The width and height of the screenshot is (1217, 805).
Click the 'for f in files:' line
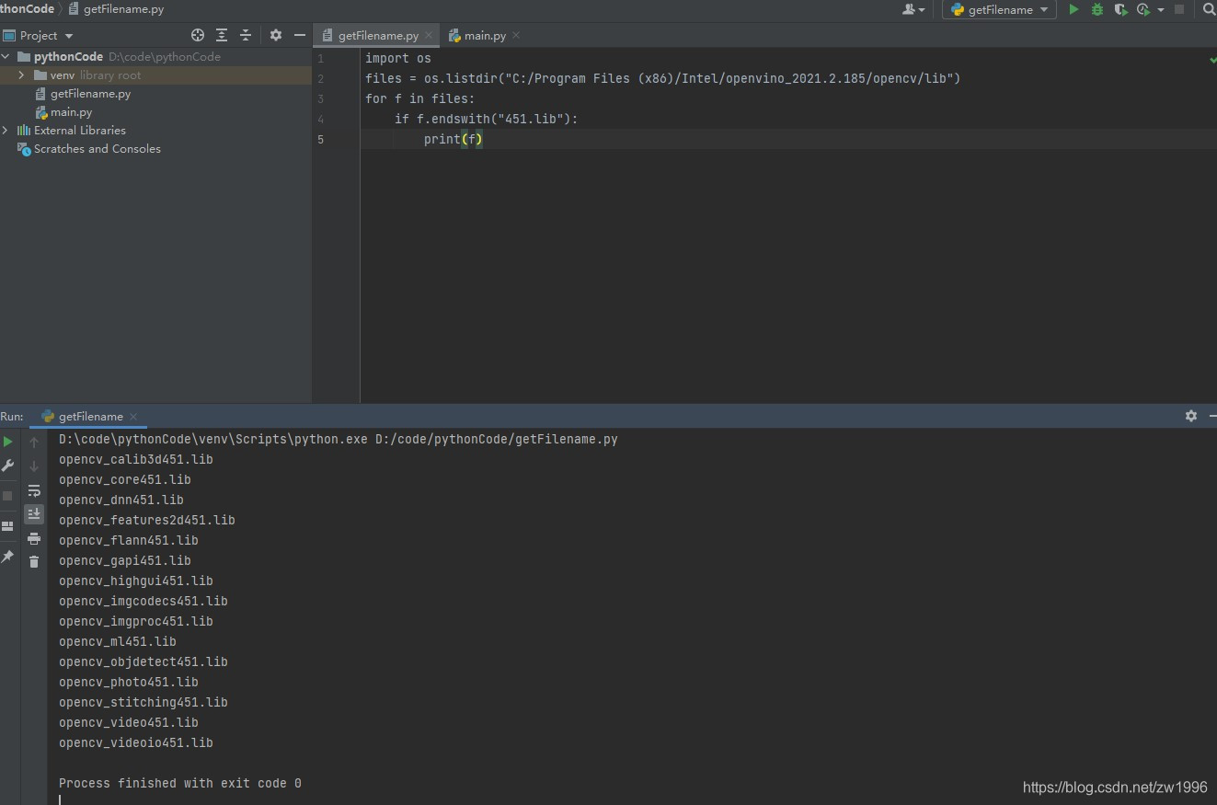tap(419, 98)
